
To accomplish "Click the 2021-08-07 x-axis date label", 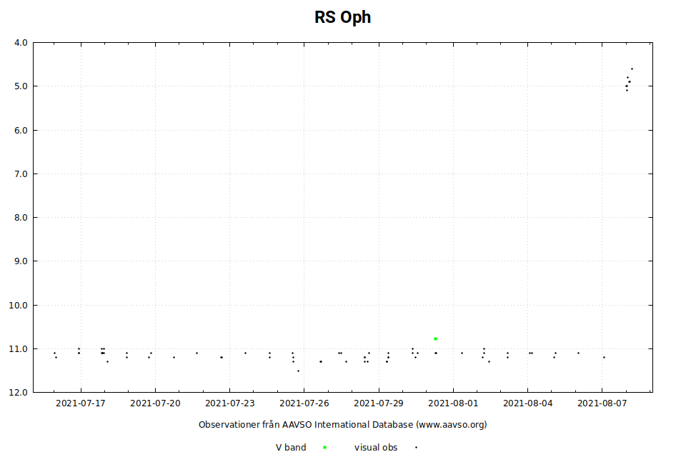I will click(602, 403).
